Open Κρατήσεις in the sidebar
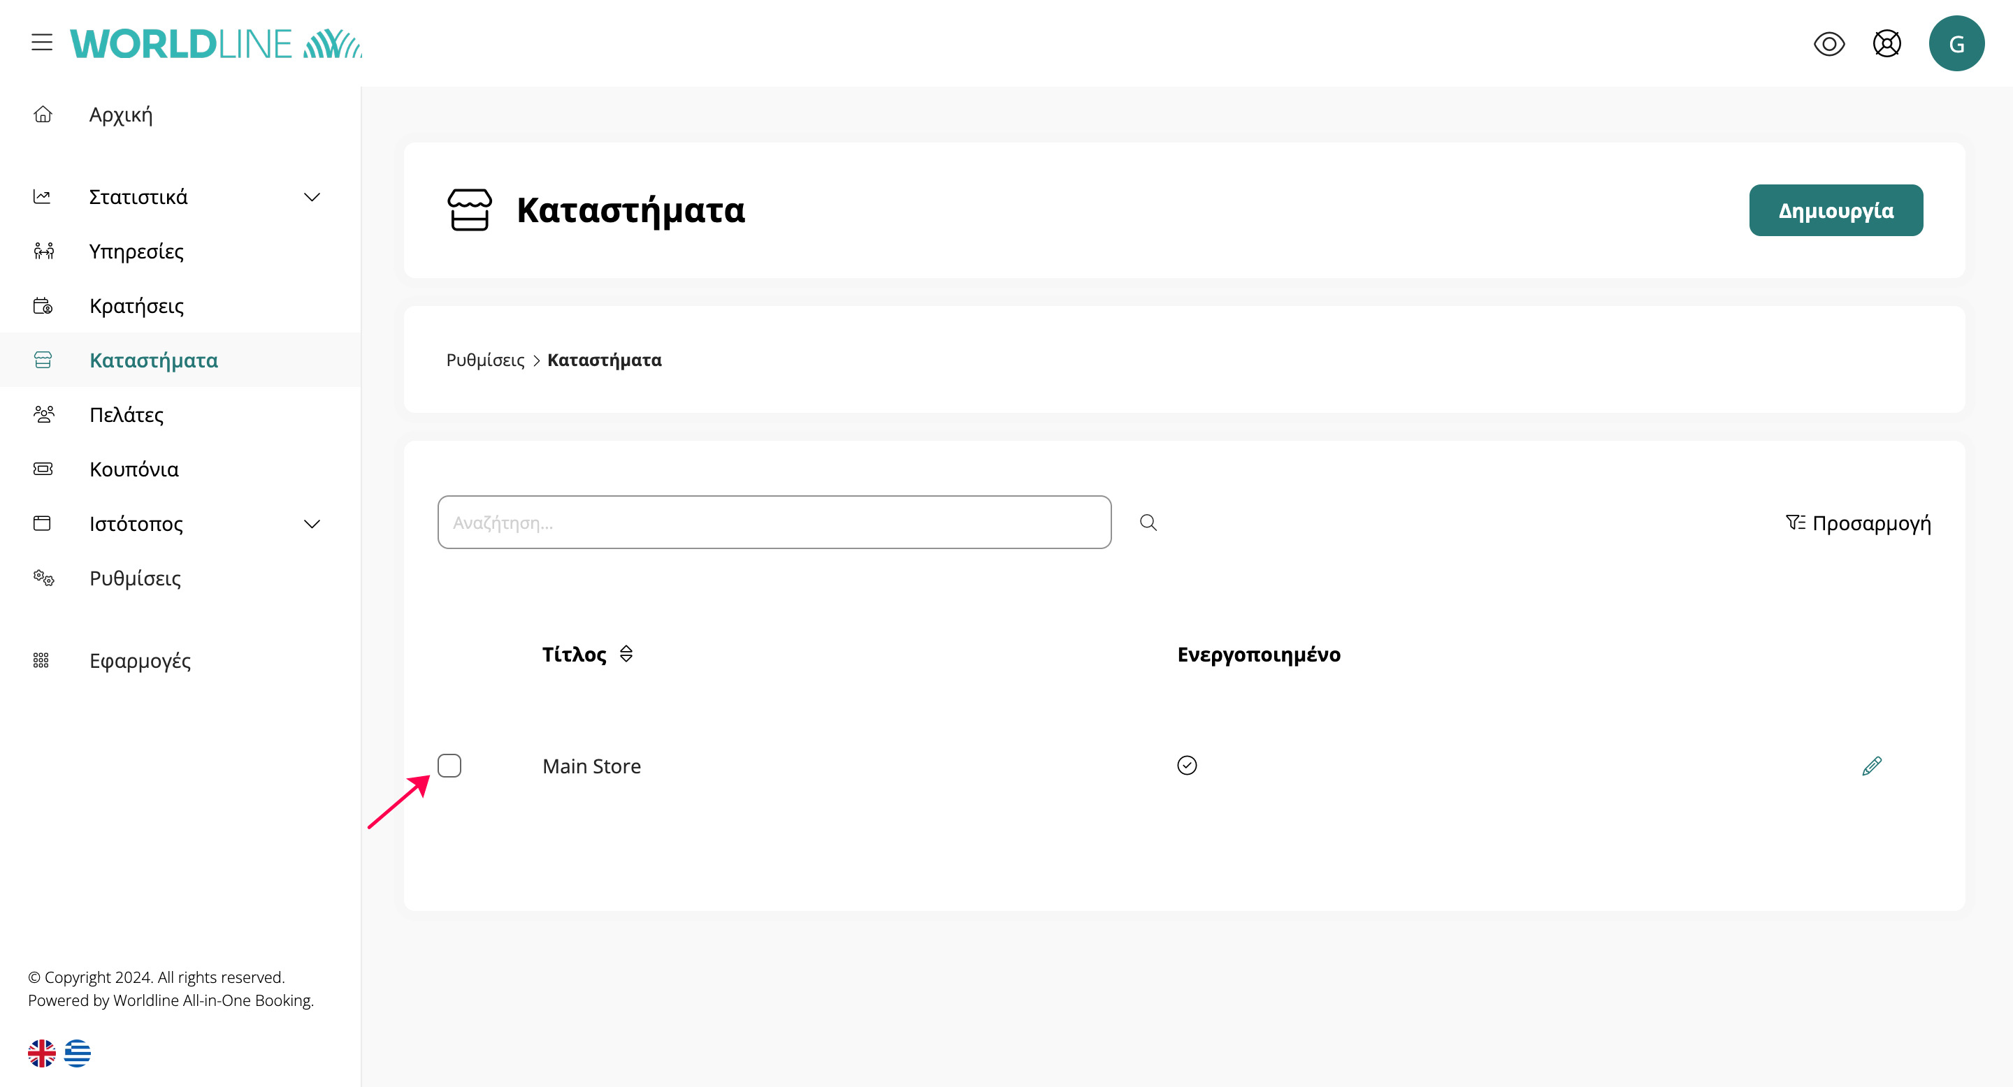 (137, 306)
